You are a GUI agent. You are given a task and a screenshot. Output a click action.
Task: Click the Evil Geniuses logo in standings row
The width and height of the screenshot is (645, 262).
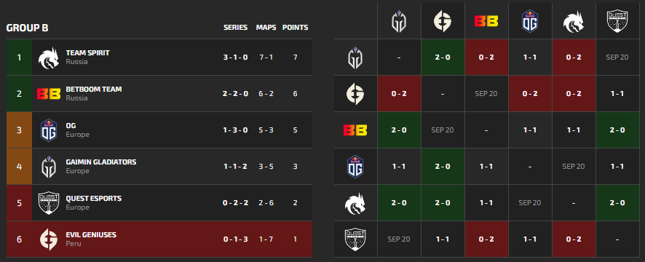coord(49,239)
